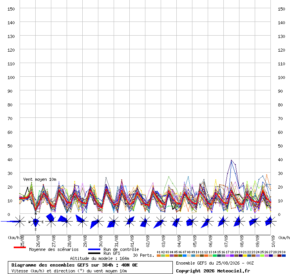Click the '30 Perts.' label
Viewport: 290px width, 274px height.
(143, 255)
